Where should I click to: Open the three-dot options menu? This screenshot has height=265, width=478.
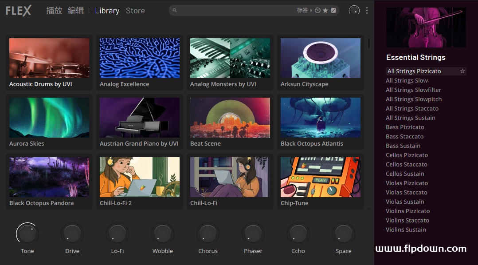(367, 10)
